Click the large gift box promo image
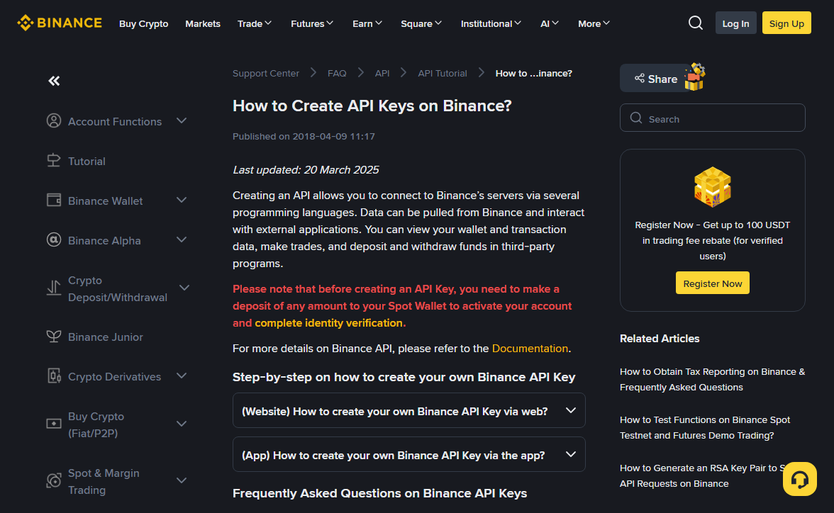 [712, 186]
